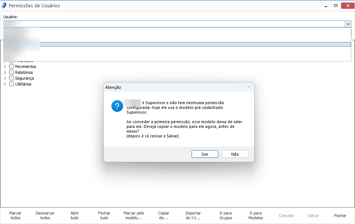Click the blue question mark icon
The image size is (355, 224).
(117, 106)
